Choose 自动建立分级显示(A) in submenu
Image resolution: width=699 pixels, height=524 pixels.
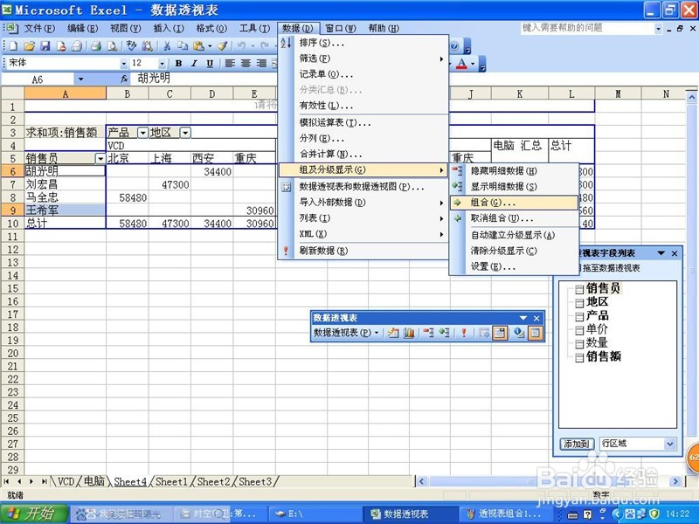coord(514,235)
